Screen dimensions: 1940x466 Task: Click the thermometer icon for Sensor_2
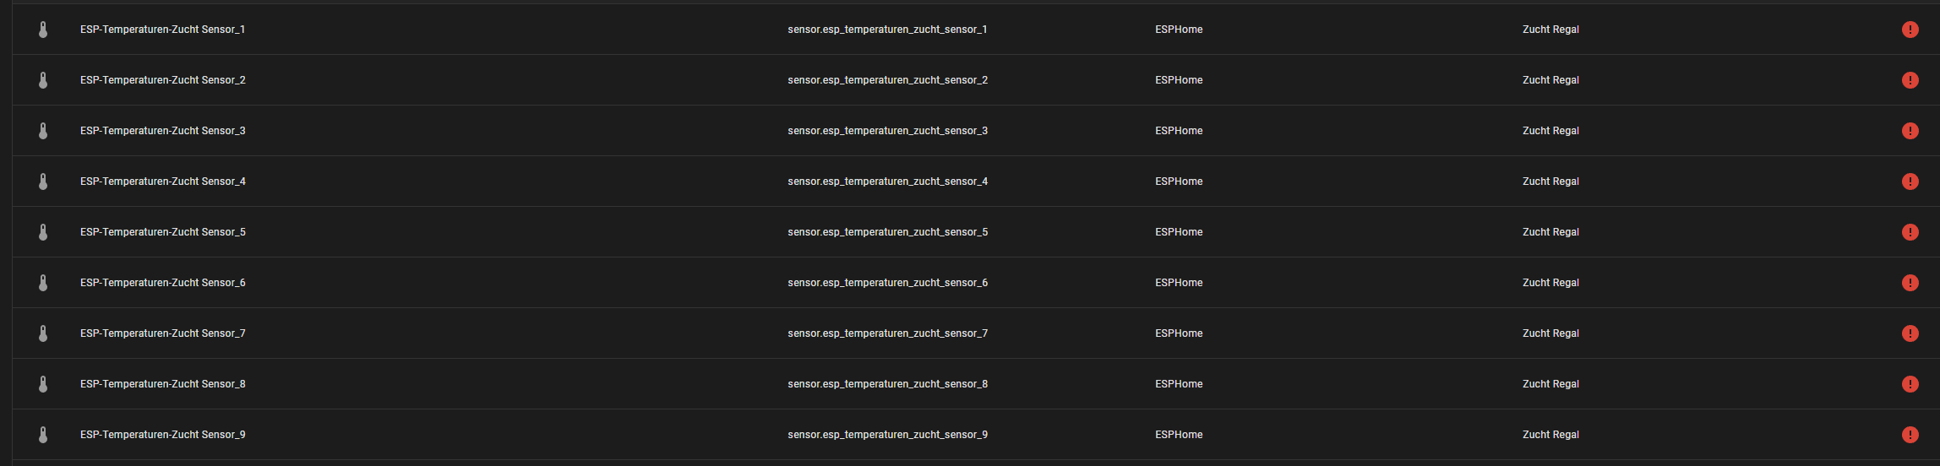pyautogui.click(x=43, y=80)
